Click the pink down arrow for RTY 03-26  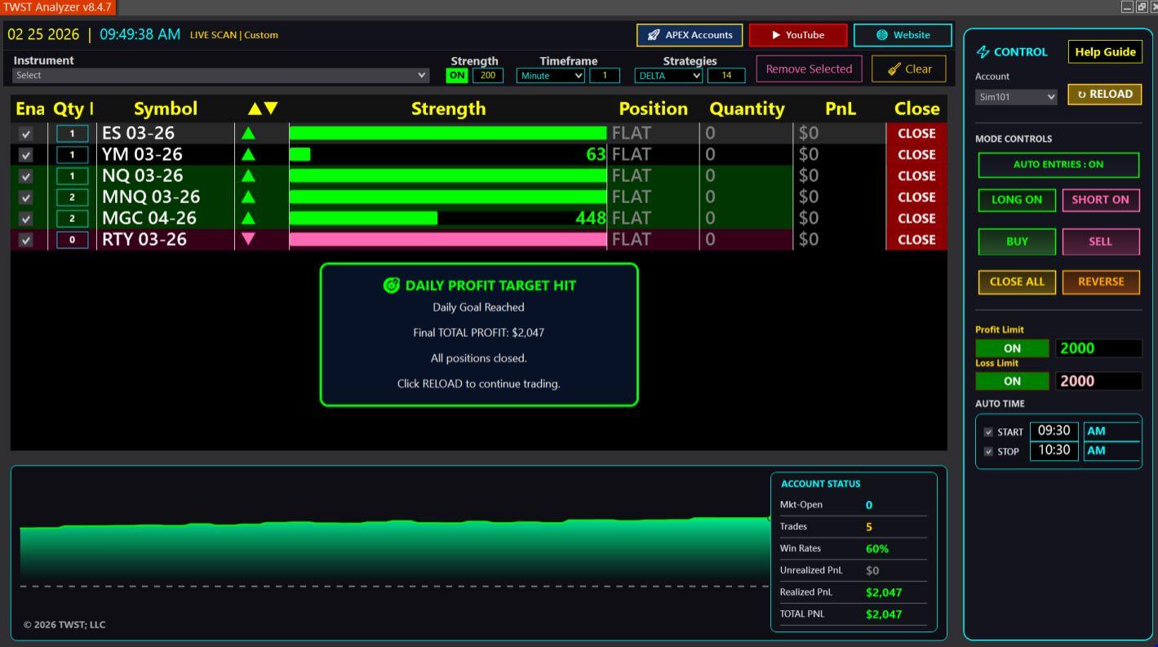(248, 239)
